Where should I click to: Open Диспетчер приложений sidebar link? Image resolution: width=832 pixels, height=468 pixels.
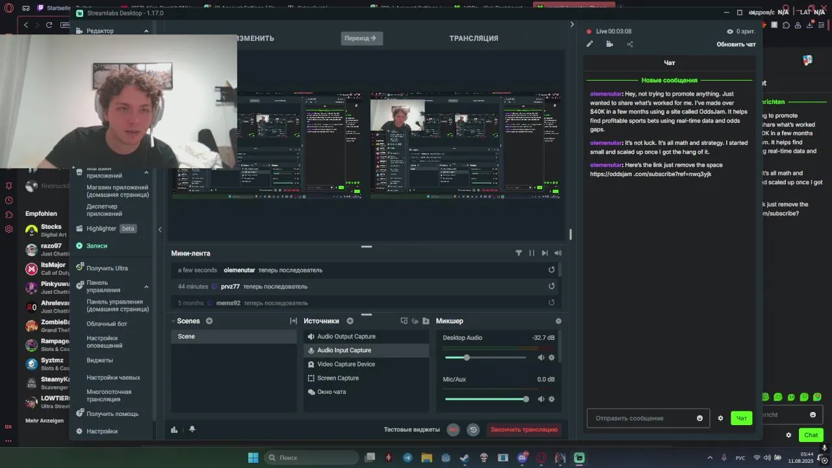(105, 210)
